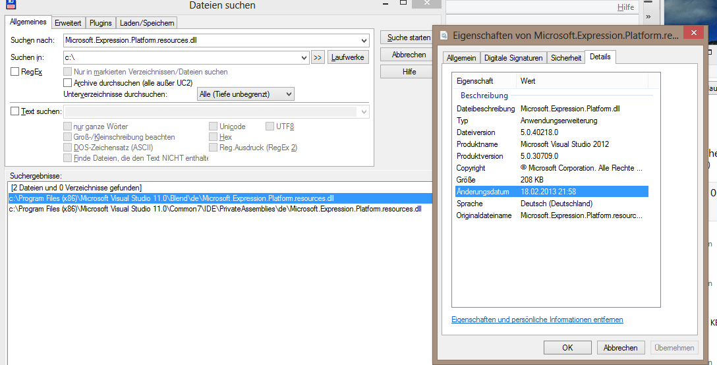Enable Archive durchsuchen checkbox
The width and height of the screenshot is (717, 365).
68,83
